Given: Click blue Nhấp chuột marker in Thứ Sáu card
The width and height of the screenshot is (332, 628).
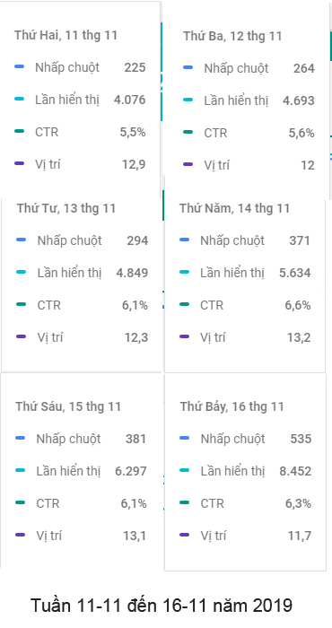Looking at the screenshot, I should pyautogui.click(x=20, y=439).
